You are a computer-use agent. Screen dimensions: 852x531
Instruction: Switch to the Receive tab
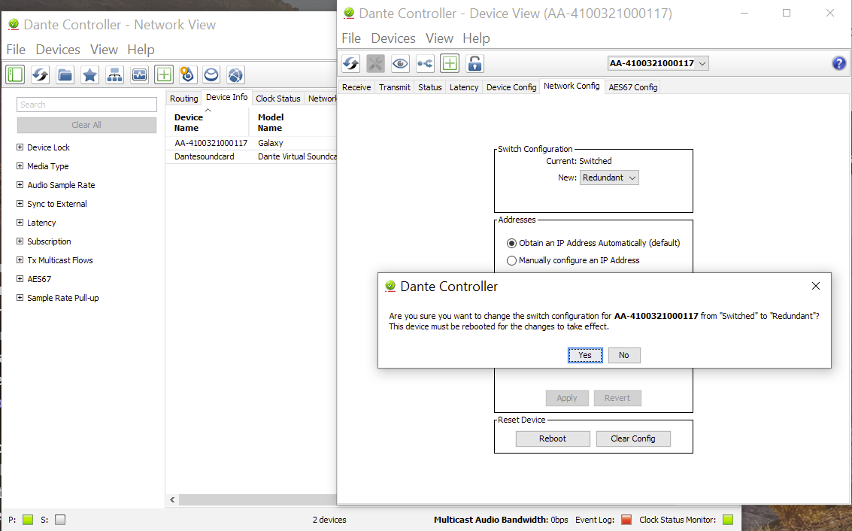pyautogui.click(x=356, y=87)
